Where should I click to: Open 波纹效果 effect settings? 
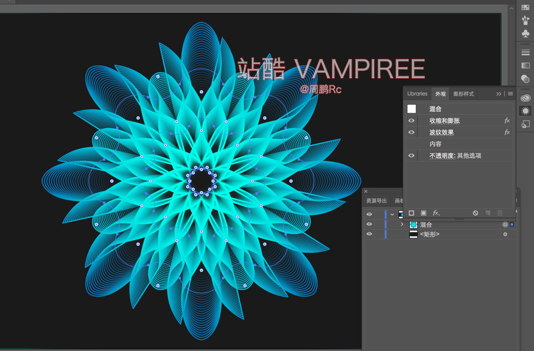coord(441,132)
